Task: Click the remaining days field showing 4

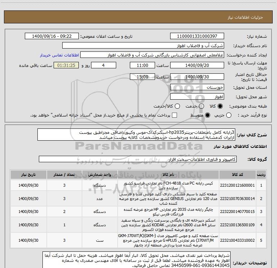Action: [103, 65]
